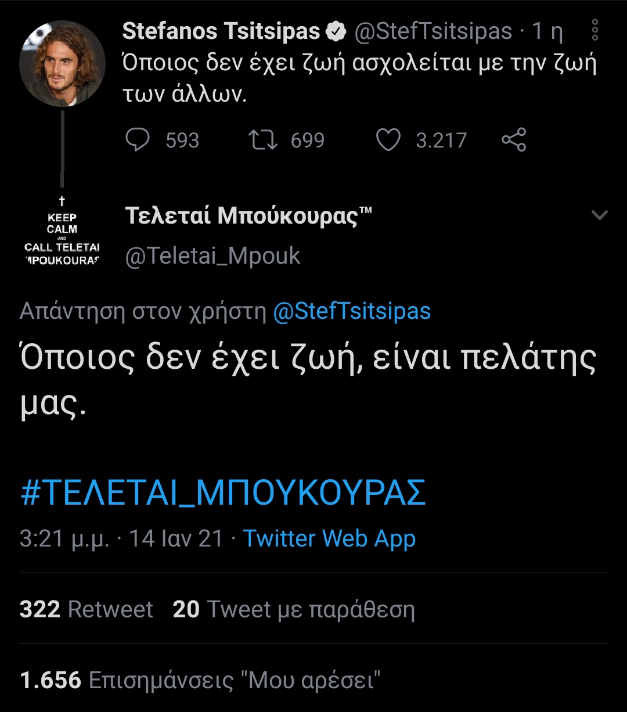Click the @StefTsitsipas mention in reply line
This screenshot has width=627, height=712.
pyautogui.click(x=352, y=312)
